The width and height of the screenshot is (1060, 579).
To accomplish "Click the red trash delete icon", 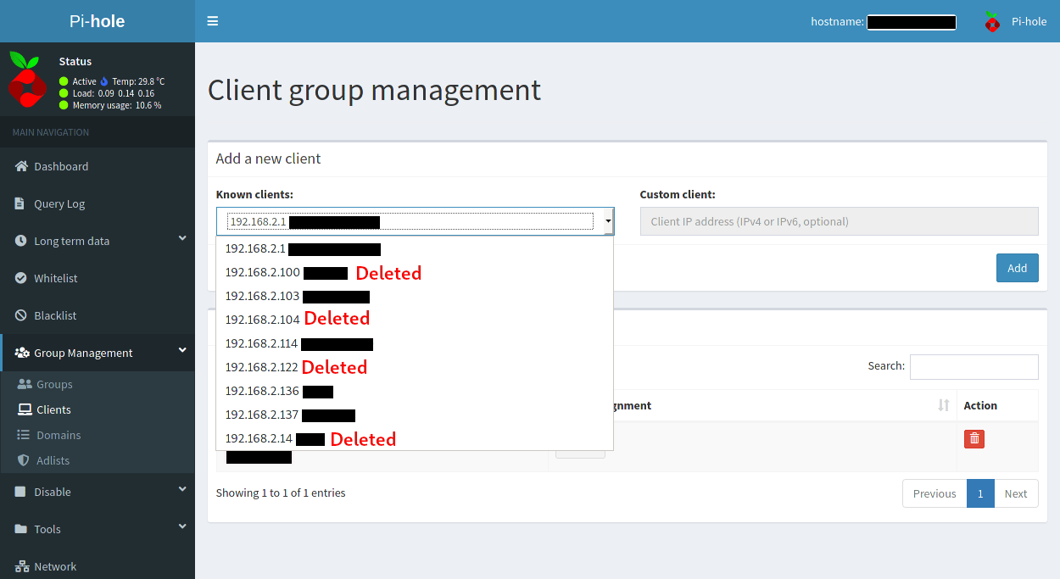I will tap(974, 438).
